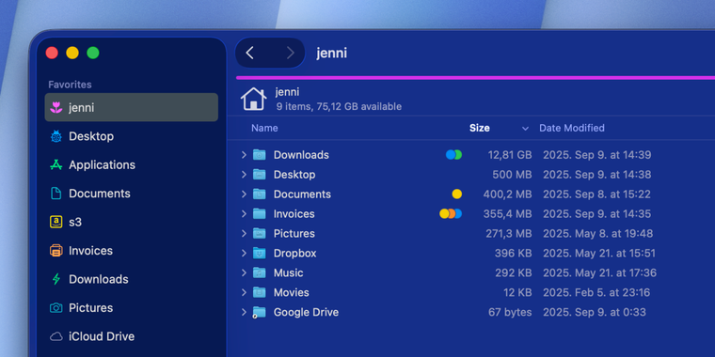Click the jenni window title
This screenshot has height=357, width=715.
tap(332, 54)
